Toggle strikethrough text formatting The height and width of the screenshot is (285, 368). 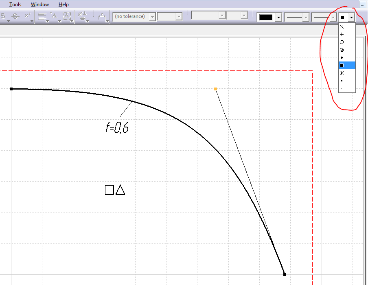[15, 16]
